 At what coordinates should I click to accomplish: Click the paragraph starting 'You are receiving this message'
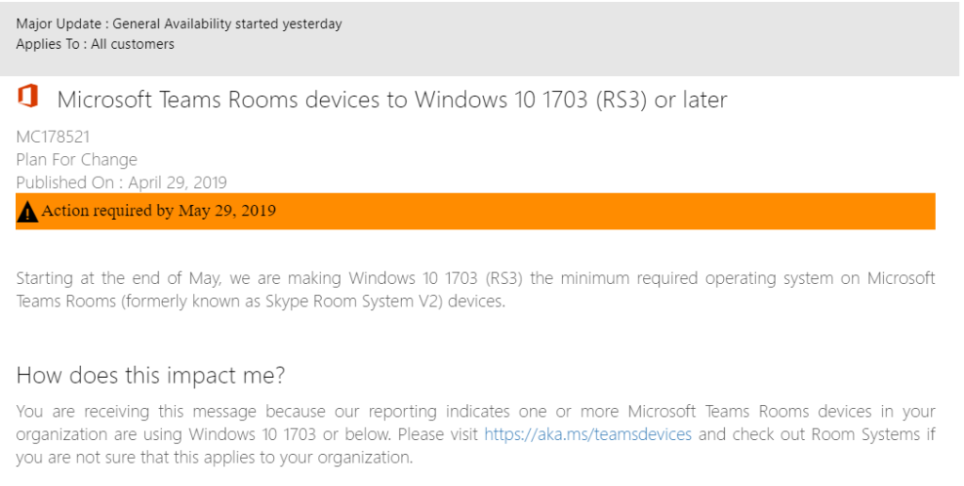[475, 434]
